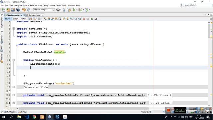Click the Redo arrow icon
Viewport: 213px width, 120px height.
click(29, 10)
